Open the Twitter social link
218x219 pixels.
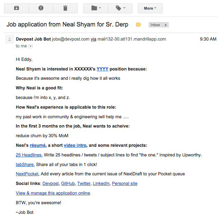84,183
